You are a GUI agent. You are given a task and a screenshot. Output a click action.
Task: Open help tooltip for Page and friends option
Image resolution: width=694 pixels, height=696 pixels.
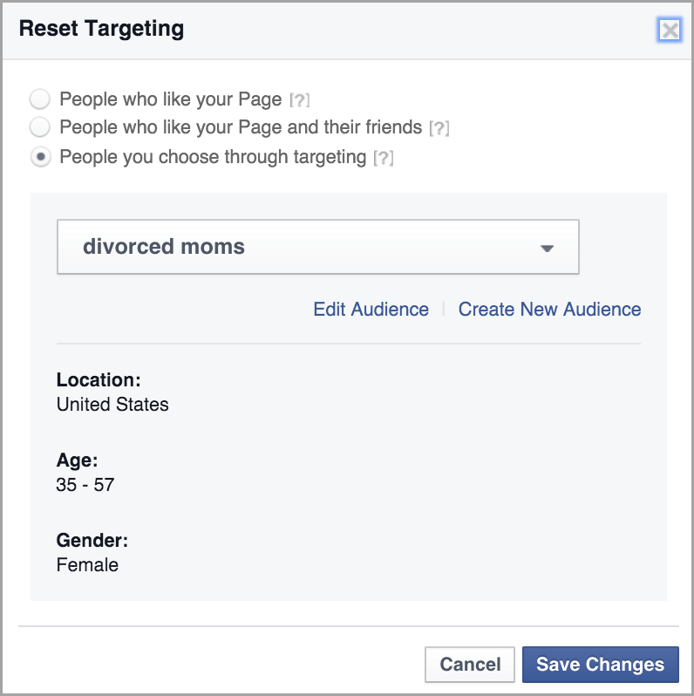[x=439, y=129]
